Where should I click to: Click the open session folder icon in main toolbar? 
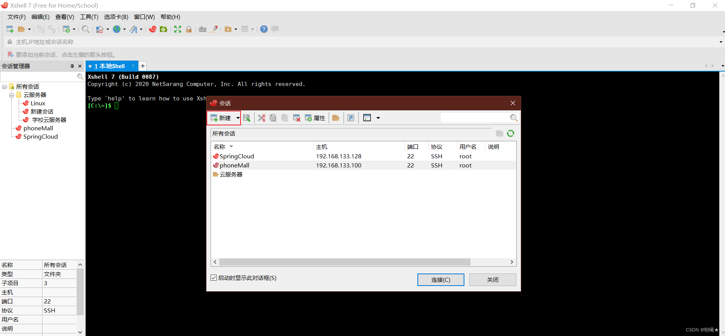(x=22, y=29)
